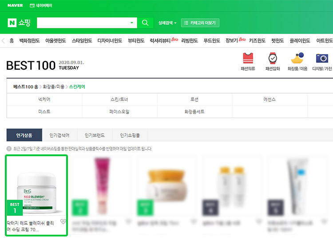The image size is (333, 252).
Task: Click in the shopping search input field
Action: click(x=83, y=23)
